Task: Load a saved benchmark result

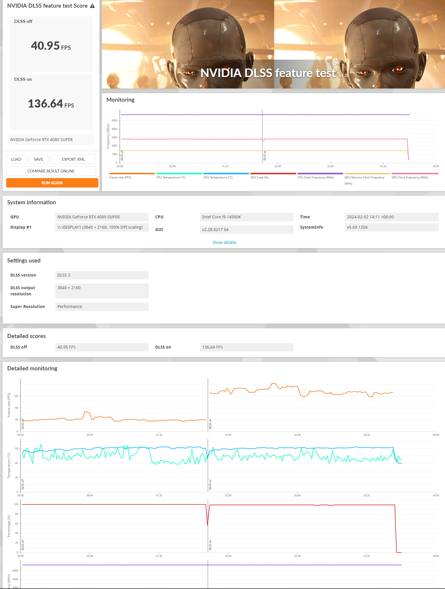Action: click(x=16, y=159)
